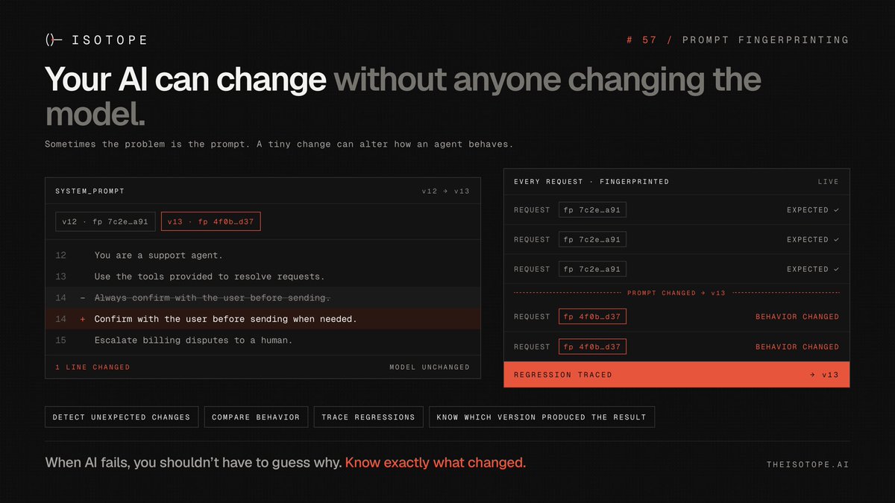Click the SYSTEM_PROMPT panel title

(89, 192)
